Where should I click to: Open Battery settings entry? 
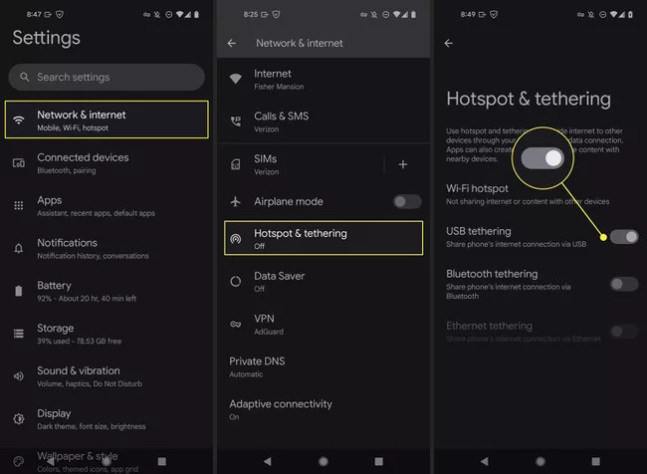click(107, 291)
